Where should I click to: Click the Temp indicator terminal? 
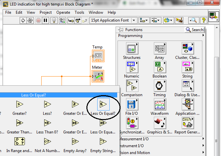click(x=98, y=56)
